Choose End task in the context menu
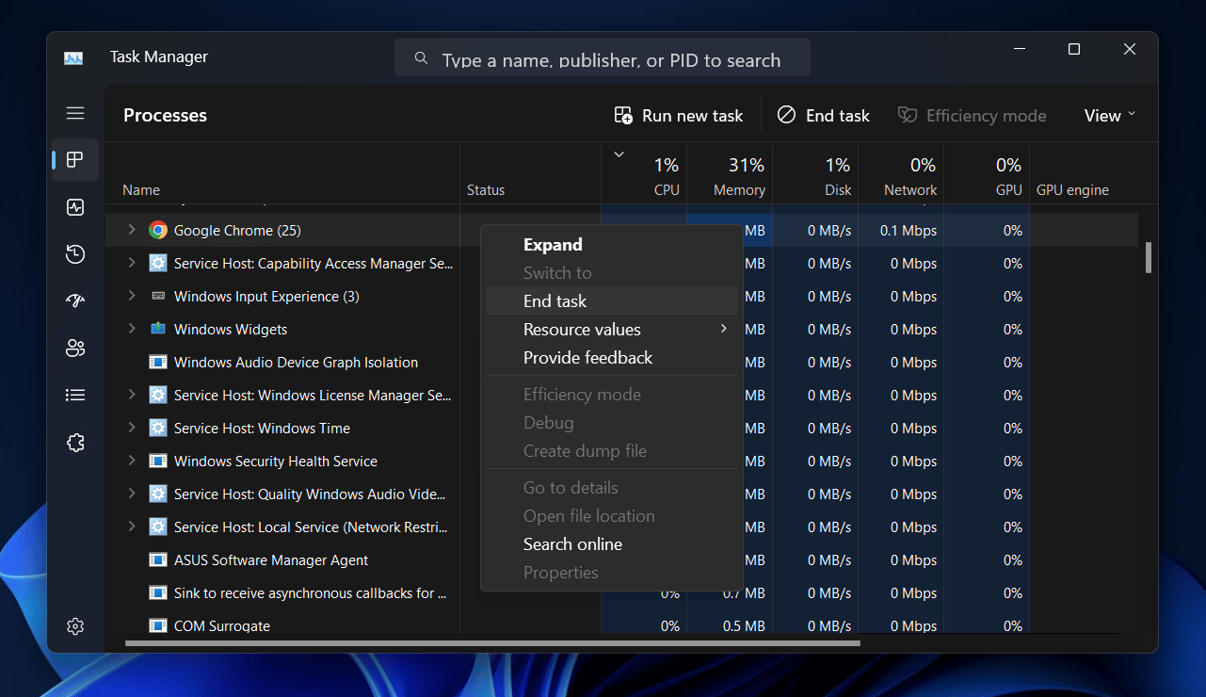 click(611, 301)
